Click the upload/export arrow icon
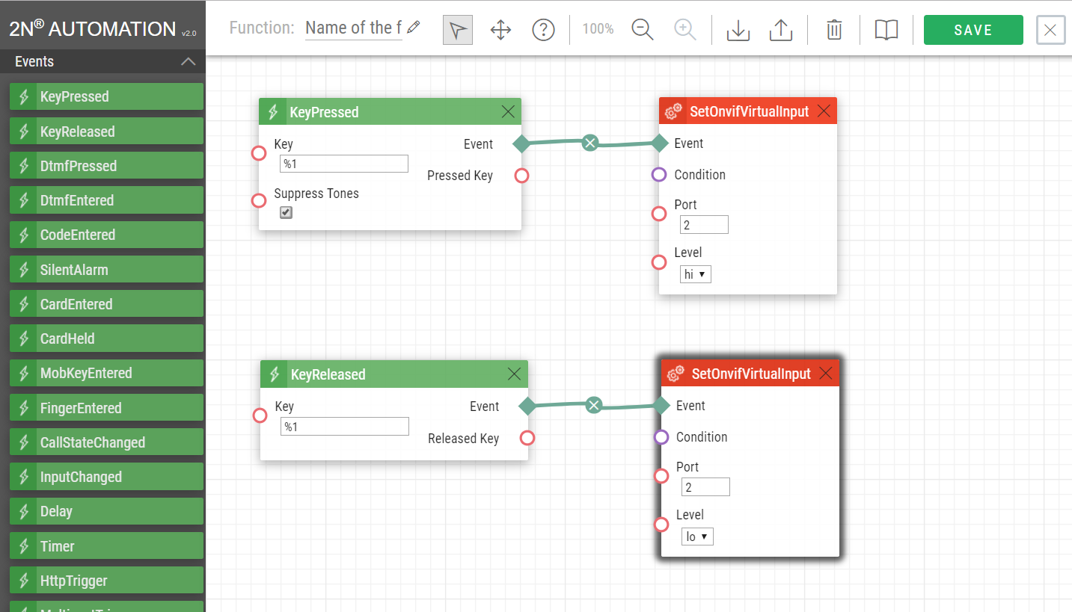 pos(781,30)
